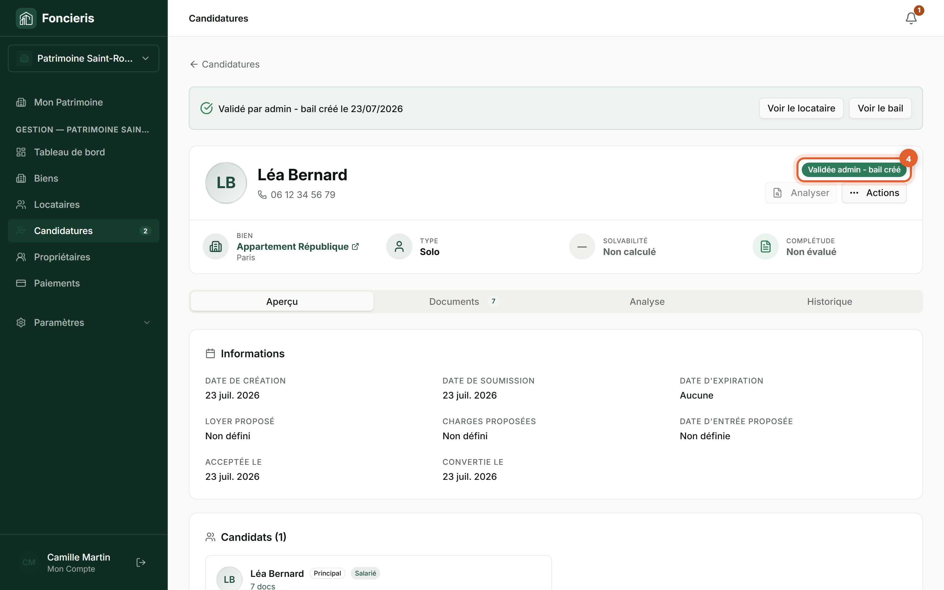Click the building icon in the Bien tile
Viewport: 944px width, 590px height.
point(216,246)
